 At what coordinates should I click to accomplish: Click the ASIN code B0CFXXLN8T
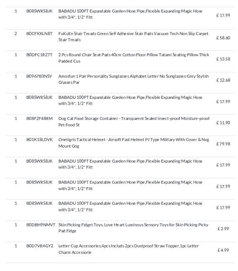pyautogui.click(x=39, y=34)
